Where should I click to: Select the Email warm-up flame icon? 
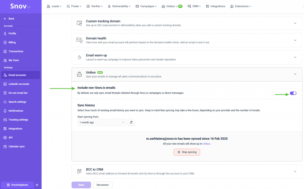[x=79, y=57]
